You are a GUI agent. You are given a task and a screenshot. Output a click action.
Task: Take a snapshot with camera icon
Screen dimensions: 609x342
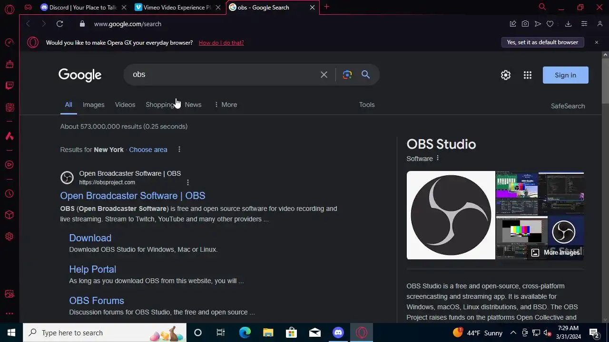[525, 24]
